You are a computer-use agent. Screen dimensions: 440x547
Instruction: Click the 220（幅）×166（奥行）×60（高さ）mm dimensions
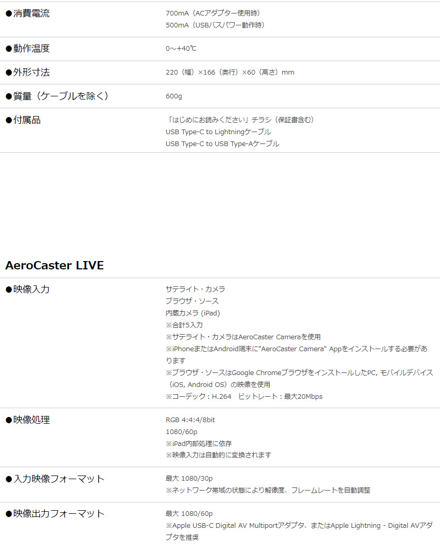pyautogui.click(x=230, y=72)
